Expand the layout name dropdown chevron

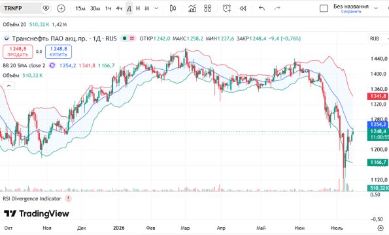(x=376, y=8)
